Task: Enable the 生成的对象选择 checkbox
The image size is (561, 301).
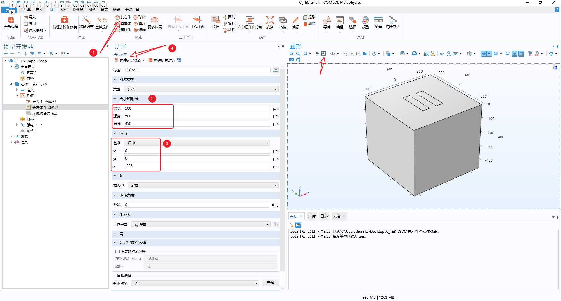Action: tap(117, 251)
